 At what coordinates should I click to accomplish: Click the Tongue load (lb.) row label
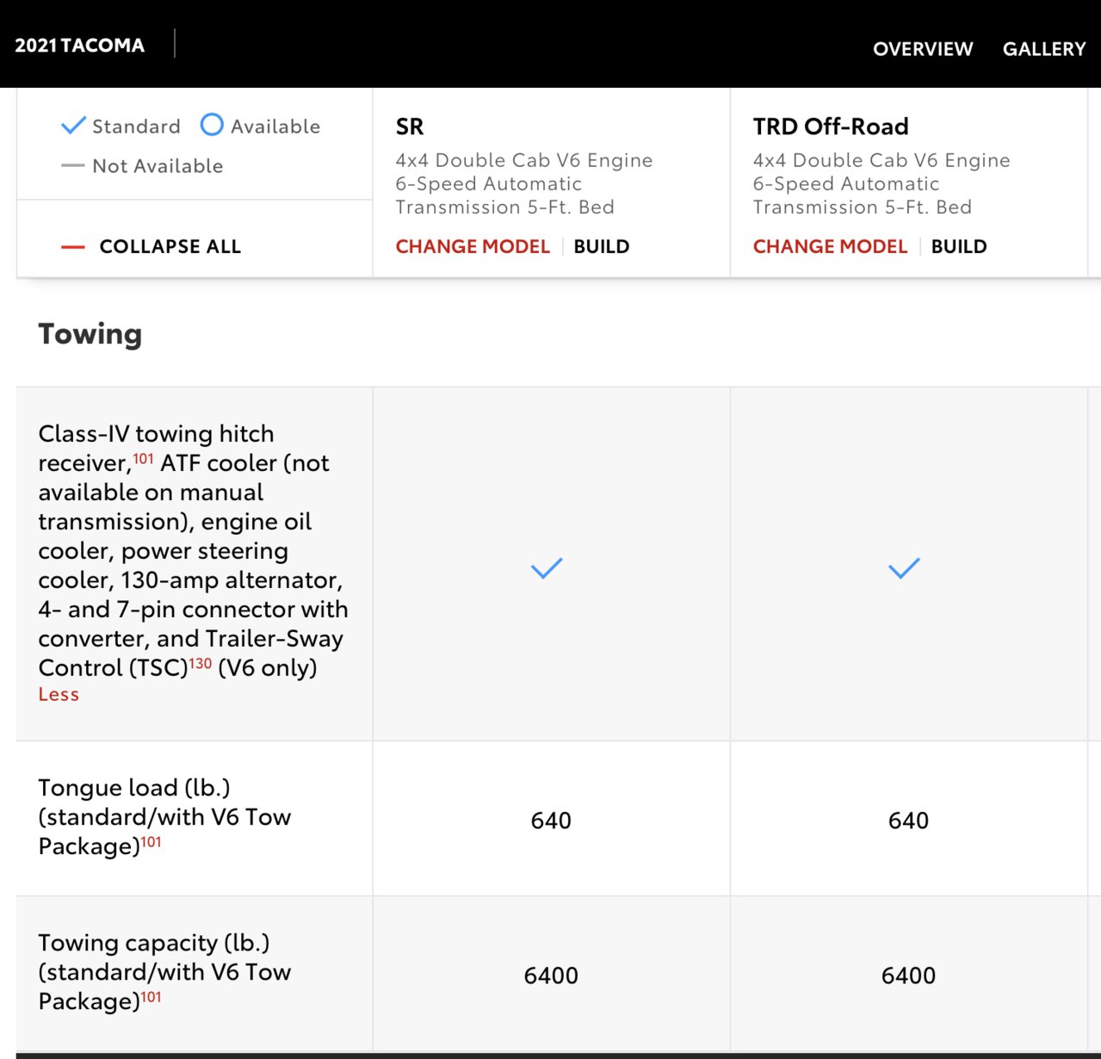(x=165, y=817)
